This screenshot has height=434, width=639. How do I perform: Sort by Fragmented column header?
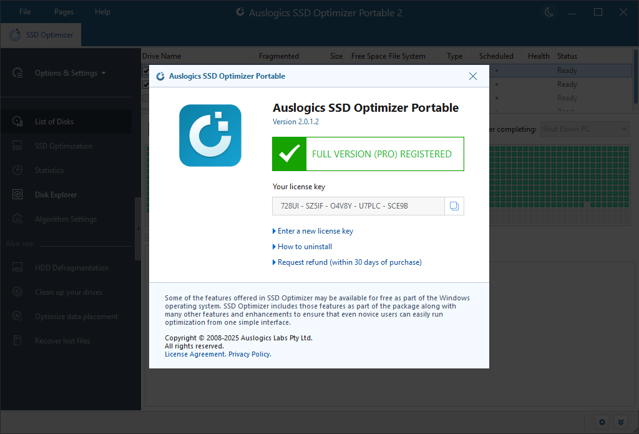coord(279,56)
